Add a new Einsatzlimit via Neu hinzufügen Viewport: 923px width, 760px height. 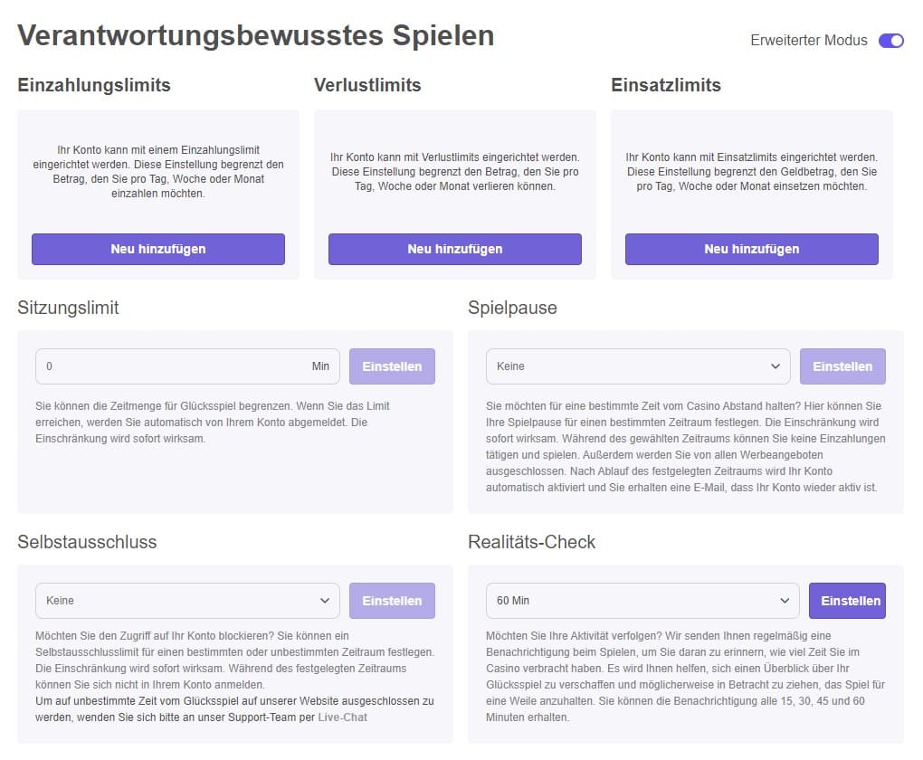tap(750, 249)
